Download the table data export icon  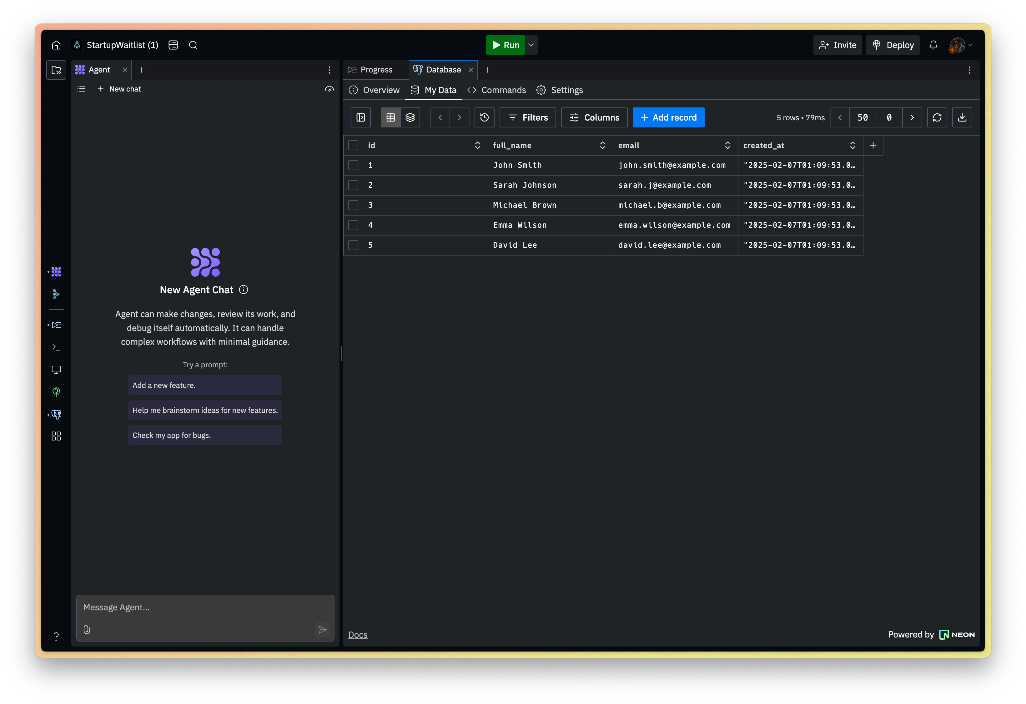click(962, 117)
